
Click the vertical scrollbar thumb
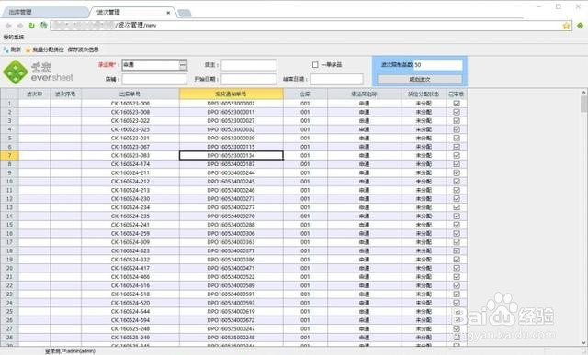pos(584,104)
